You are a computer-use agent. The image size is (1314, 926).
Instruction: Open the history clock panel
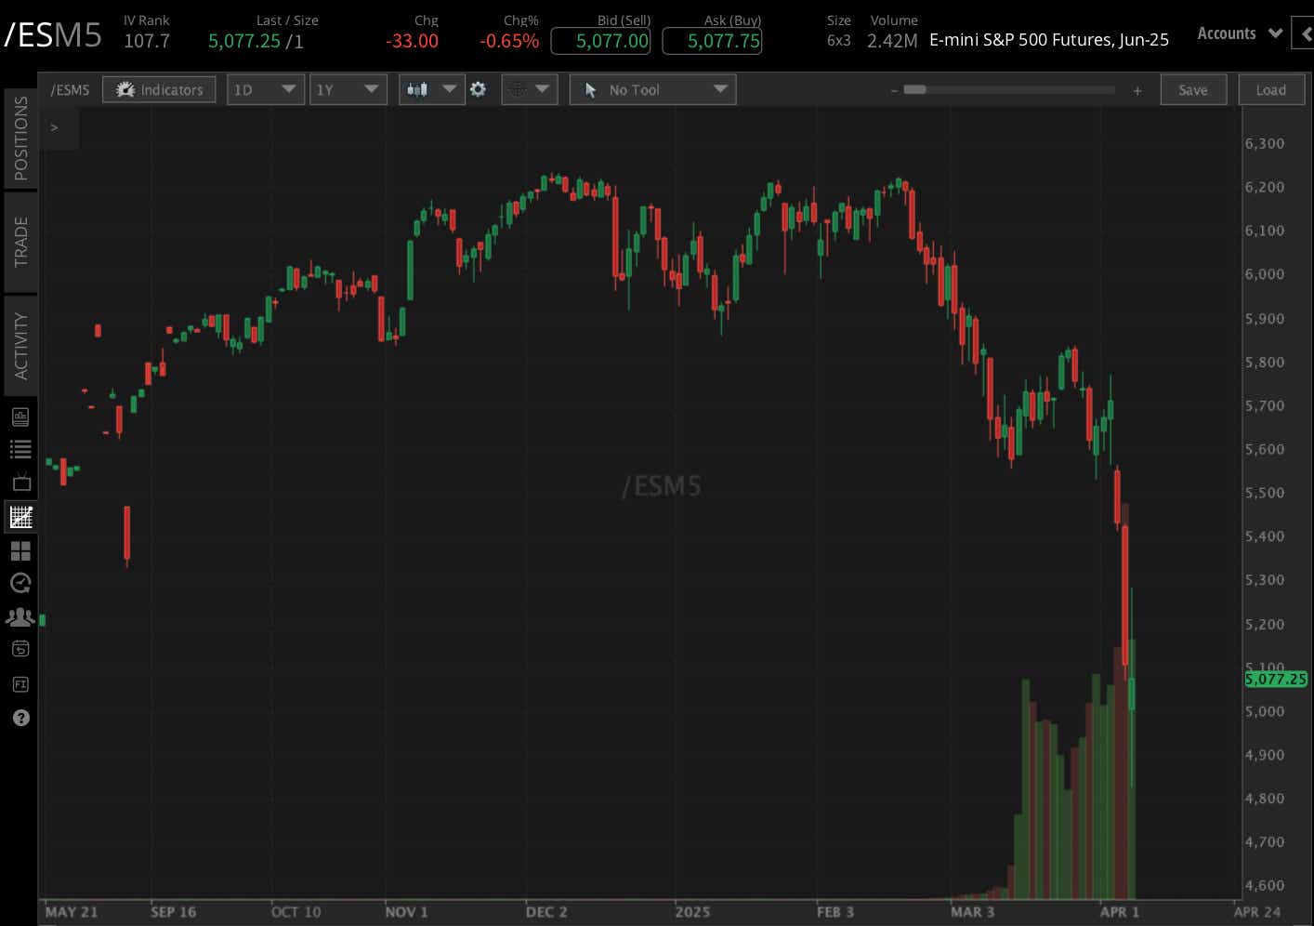[x=20, y=583]
